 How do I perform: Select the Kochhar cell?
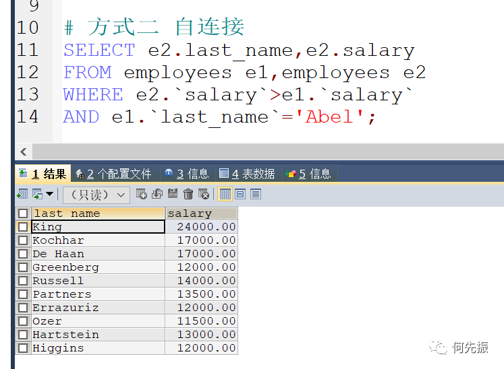pyautogui.click(x=99, y=240)
